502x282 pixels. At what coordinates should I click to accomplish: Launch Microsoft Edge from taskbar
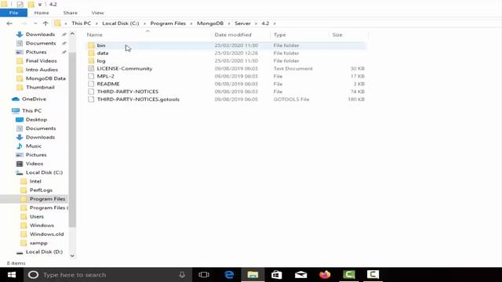tap(229, 275)
